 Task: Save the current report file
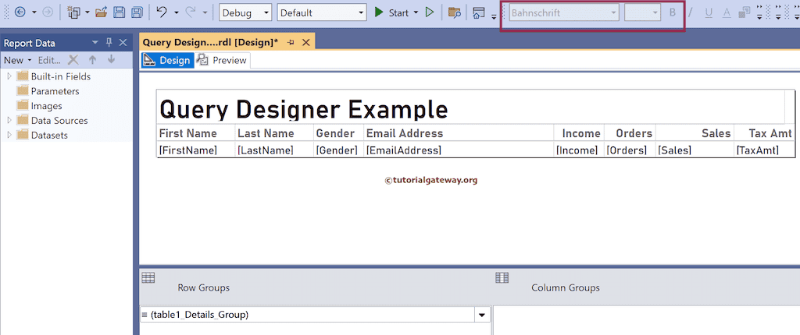tap(119, 12)
